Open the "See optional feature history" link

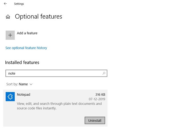[26, 48]
